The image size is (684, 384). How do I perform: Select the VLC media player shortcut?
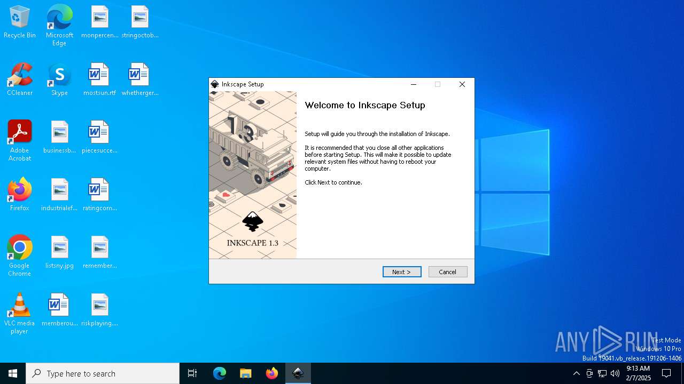click(20, 314)
